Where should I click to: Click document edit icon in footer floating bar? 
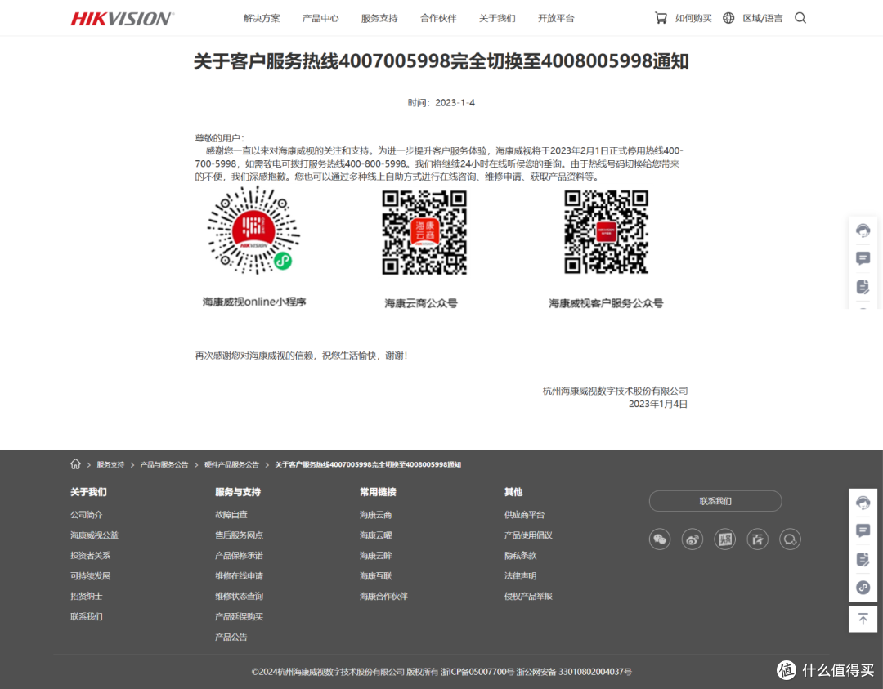pos(863,559)
